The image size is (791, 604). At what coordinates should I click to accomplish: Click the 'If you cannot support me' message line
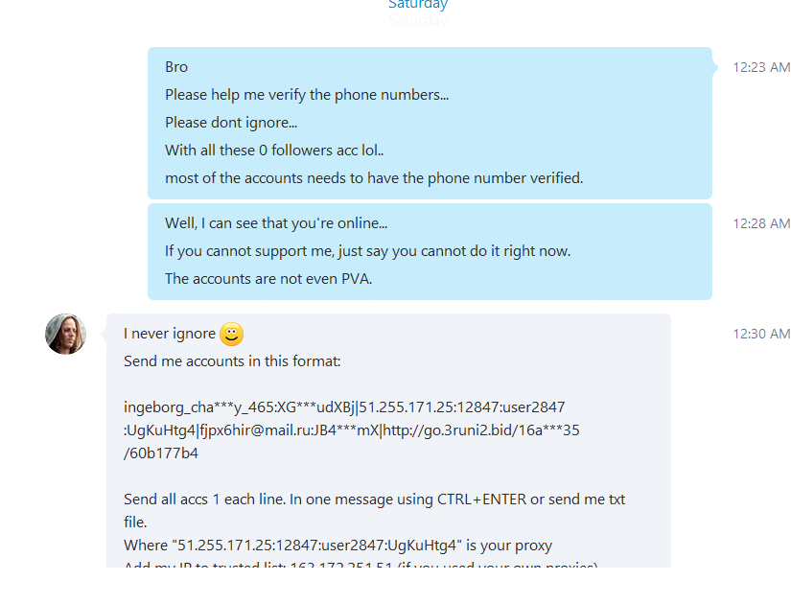coord(368,251)
